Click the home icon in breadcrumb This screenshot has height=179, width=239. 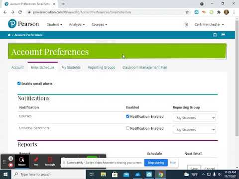pyautogui.click(x=9, y=35)
